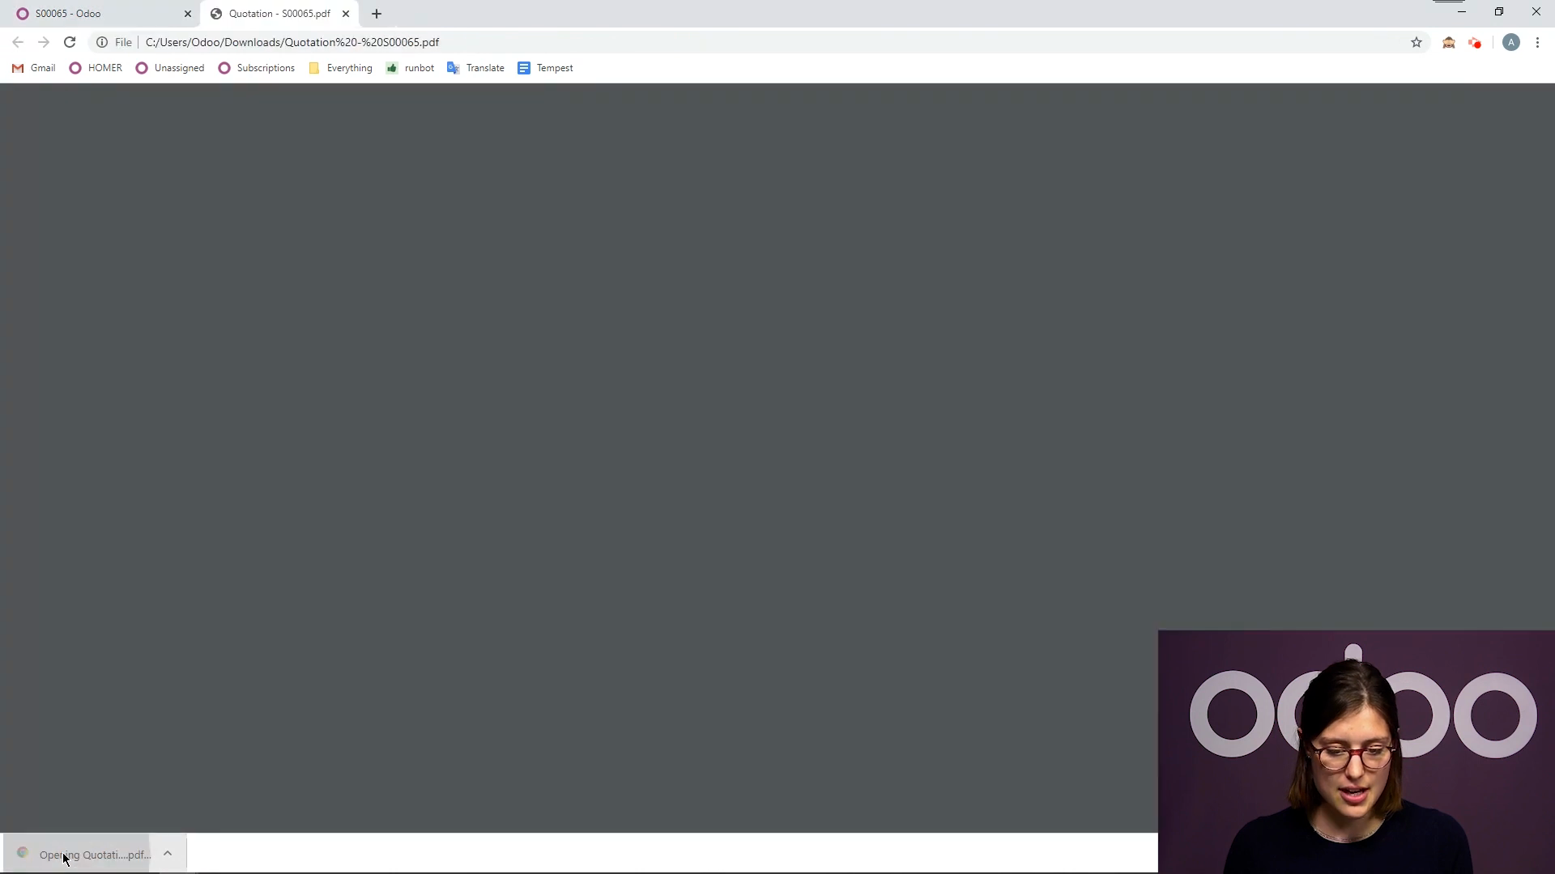
Task: Click the address bar file path
Action: [x=292, y=42]
